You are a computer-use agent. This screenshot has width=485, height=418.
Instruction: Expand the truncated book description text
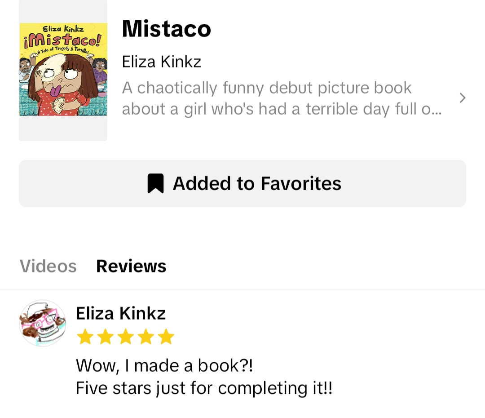(x=282, y=98)
